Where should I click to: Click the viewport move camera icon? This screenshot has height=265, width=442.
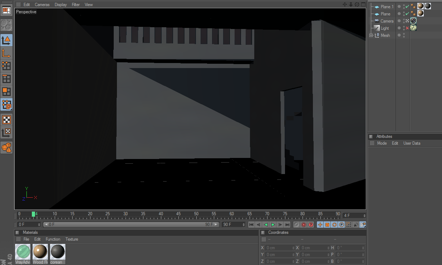(x=345, y=4)
